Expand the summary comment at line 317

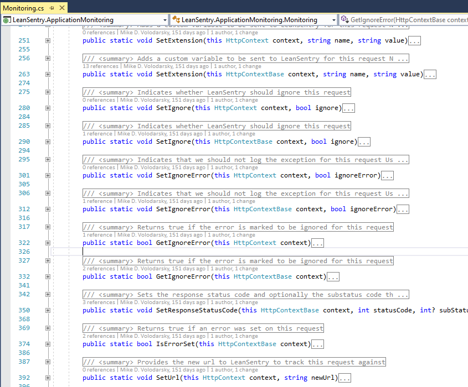point(48,227)
